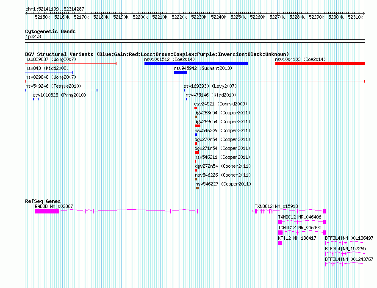
Task: Click the dgv271n54 red loss marker
Action: click(x=197, y=152)
